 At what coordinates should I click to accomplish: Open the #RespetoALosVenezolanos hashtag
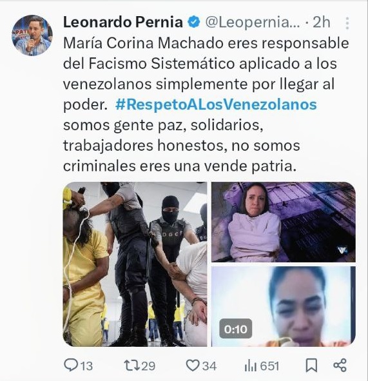click(x=216, y=104)
